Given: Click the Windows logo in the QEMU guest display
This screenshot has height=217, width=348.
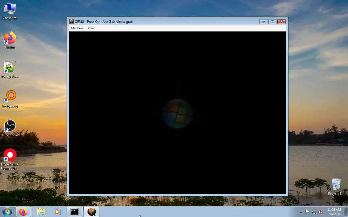Looking at the screenshot, I should (177, 113).
